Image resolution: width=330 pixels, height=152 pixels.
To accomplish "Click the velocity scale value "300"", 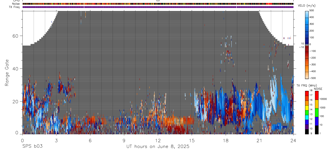I will pos(312,24).
